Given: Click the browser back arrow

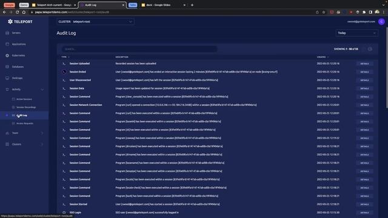Looking at the screenshot, I should [x=4, y=12].
